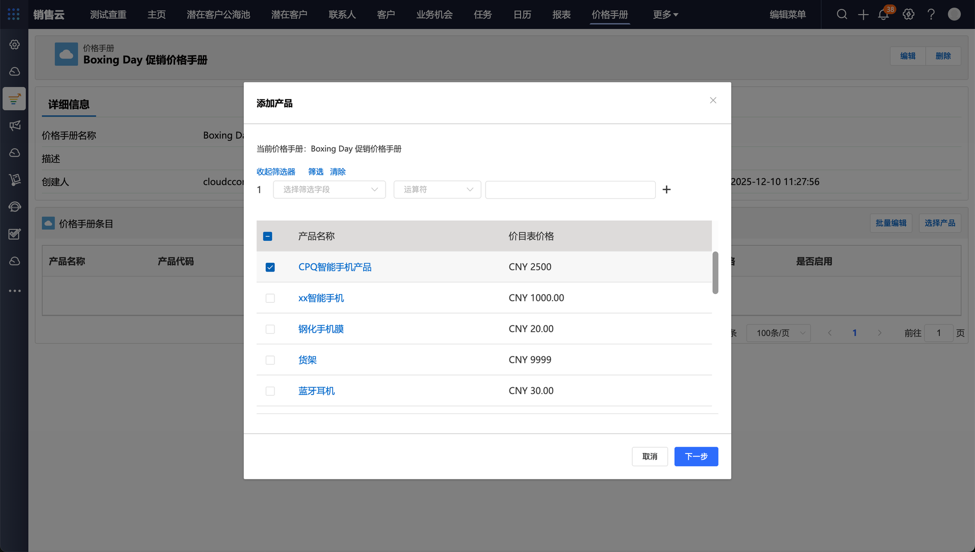Click the add filter row plus icon
This screenshot has width=975, height=552.
click(x=666, y=190)
